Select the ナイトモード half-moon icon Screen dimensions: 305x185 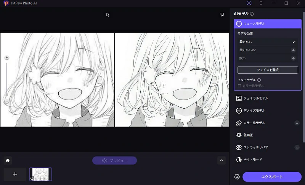pyautogui.click(x=239, y=160)
